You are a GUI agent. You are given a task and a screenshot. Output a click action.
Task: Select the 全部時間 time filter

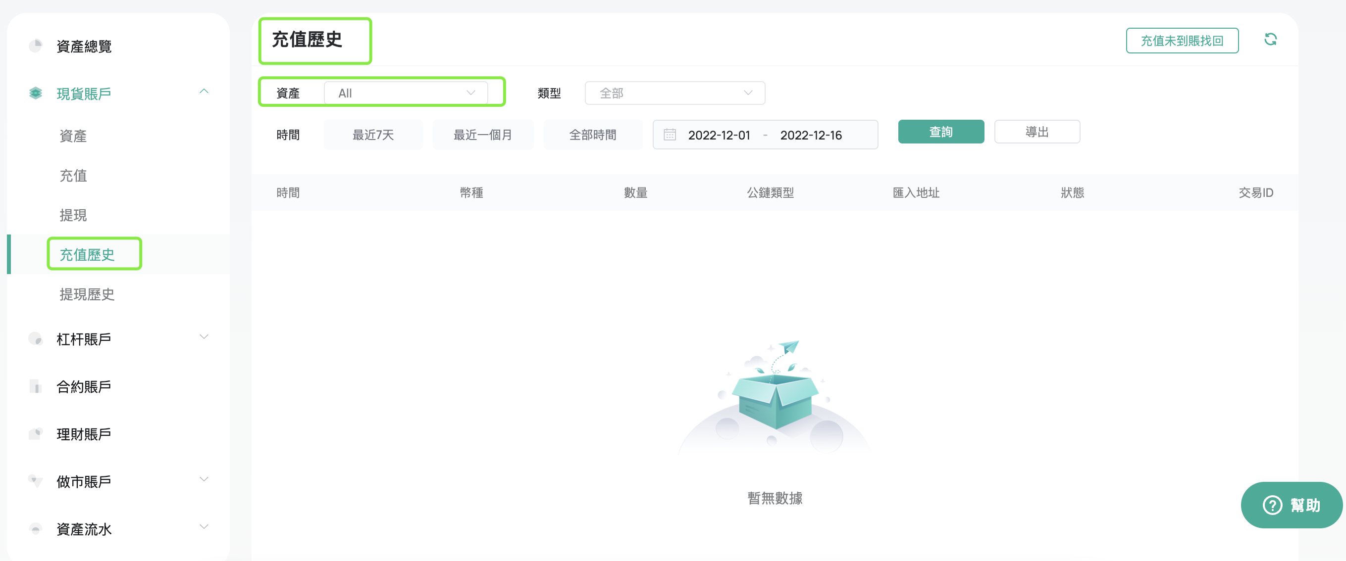point(593,135)
